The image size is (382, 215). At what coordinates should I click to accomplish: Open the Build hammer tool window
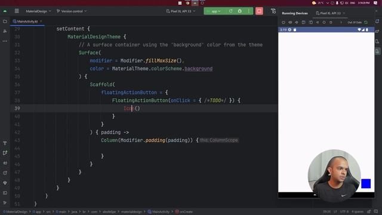pos(5,143)
